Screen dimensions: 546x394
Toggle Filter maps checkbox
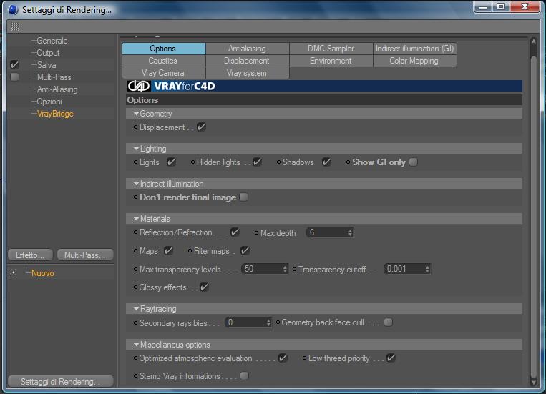(x=245, y=250)
